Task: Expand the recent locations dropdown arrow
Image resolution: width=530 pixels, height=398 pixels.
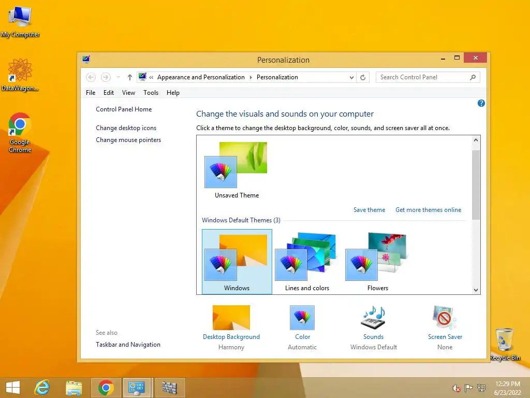Action: coord(119,77)
